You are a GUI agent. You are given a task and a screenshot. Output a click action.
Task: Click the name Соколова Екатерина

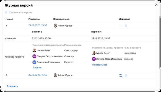[48, 62]
